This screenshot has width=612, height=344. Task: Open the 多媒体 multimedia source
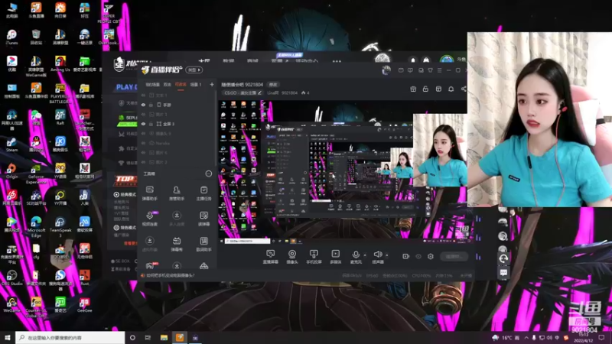click(335, 257)
